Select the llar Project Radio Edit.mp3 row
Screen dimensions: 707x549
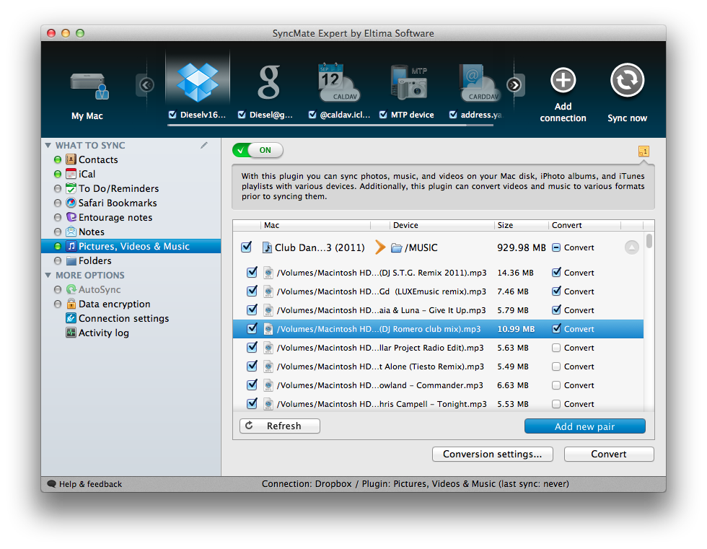click(x=439, y=348)
